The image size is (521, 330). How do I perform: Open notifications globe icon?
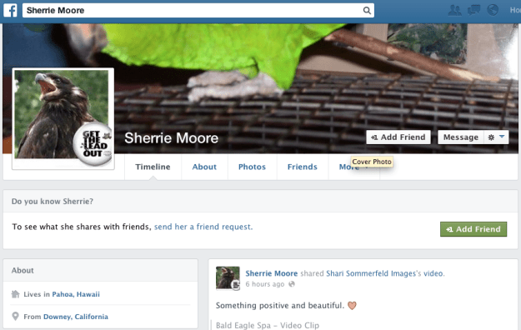[493, 10]
